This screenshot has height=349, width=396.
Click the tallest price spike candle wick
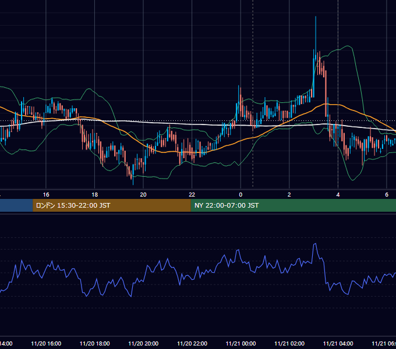316,35
